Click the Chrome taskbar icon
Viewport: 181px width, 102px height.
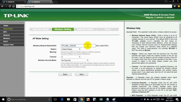pyautogui.click(x=81, y=99)
